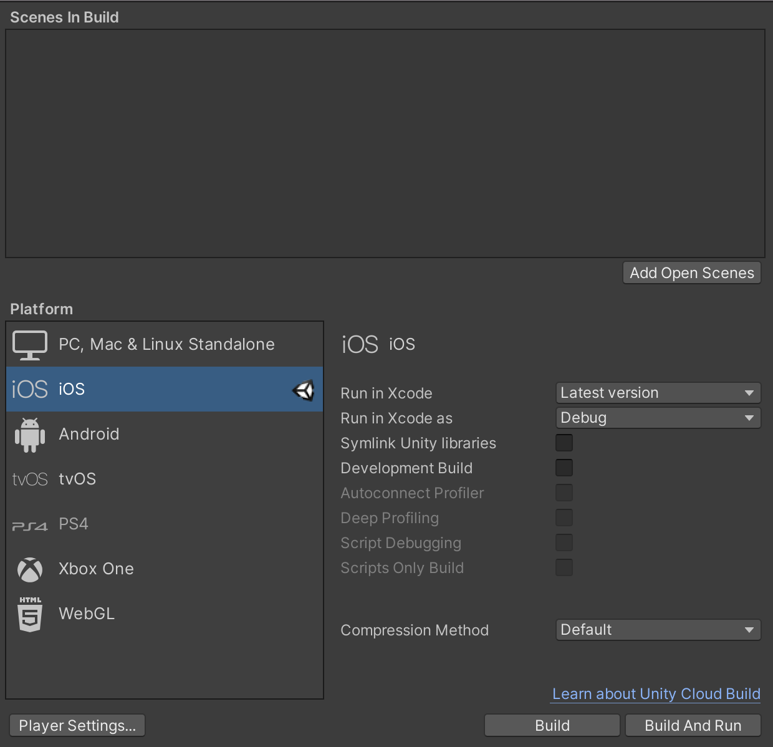773x747 pixels.
Task: Click the Android robot icon
Action: tap(30, 435)
